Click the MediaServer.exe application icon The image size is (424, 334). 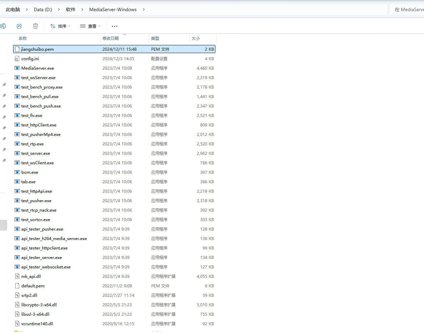17,68
